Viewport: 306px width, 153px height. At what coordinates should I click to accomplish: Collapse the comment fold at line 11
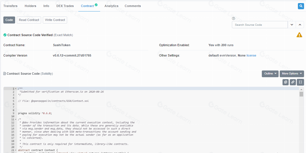(16, 119)
